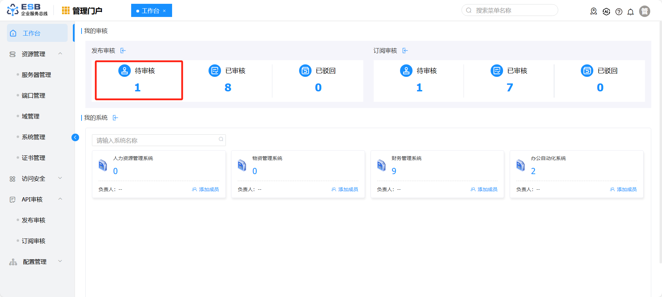Open the jump icon next to 订阅审核

pyautogui.click(x=405, y=51)
